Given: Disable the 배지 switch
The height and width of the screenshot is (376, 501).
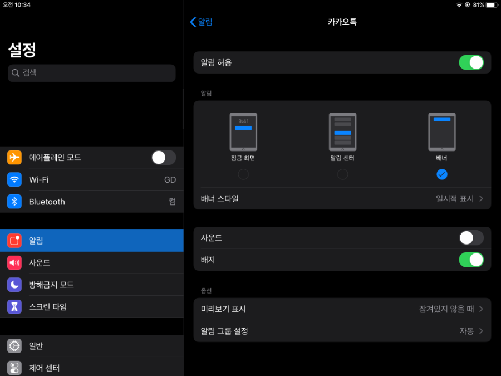Looking at the screenshot, I should coord(471,260).
